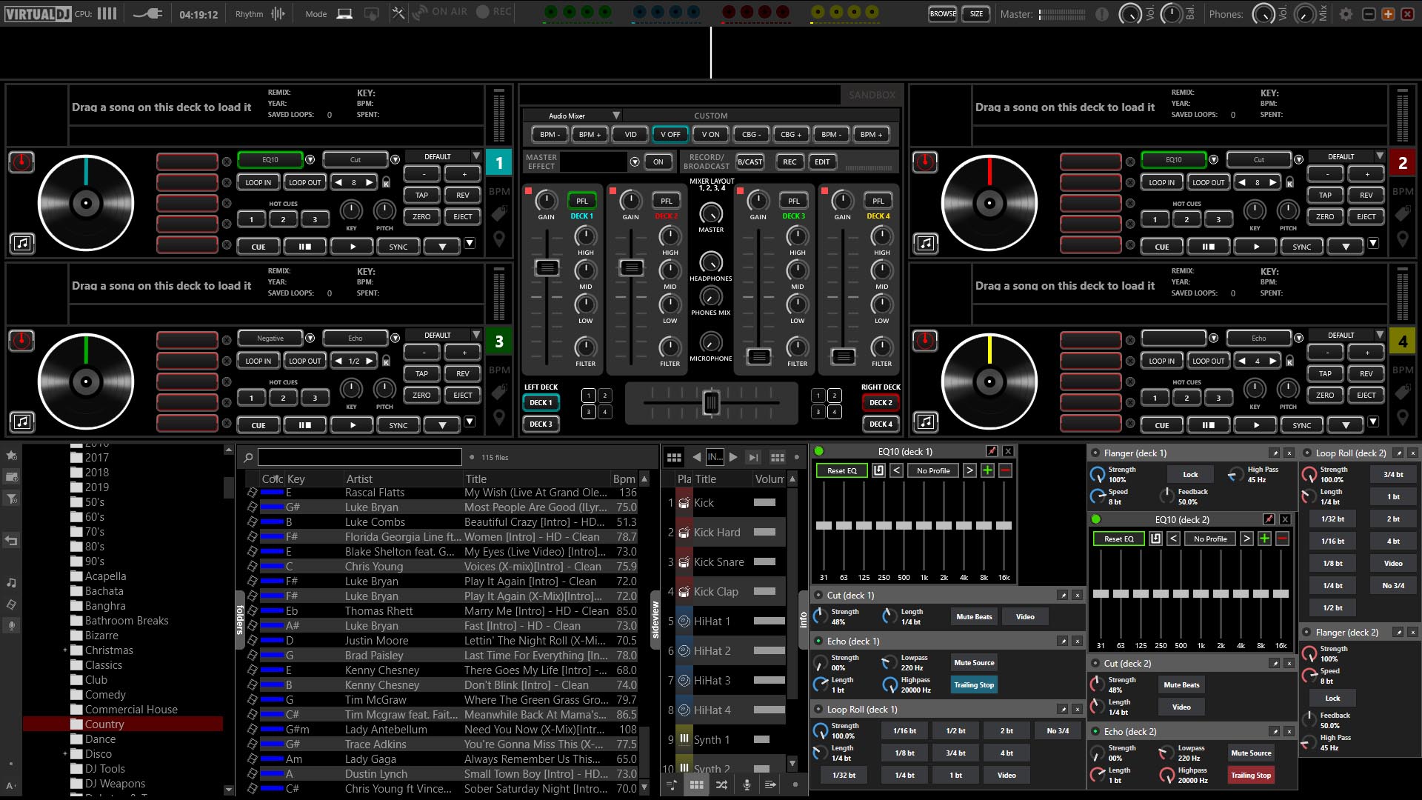Open deck 1 DEFAULT dropdown

coord(476,156)
